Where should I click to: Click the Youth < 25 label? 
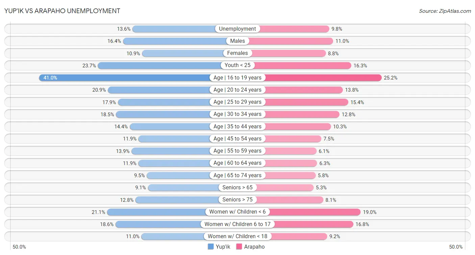pos(237,65)
